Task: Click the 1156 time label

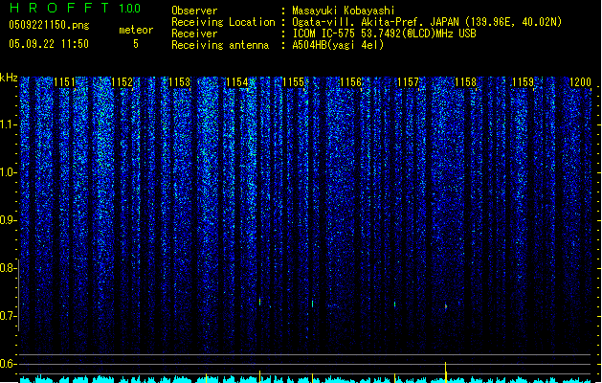Action: pos(351,81)
